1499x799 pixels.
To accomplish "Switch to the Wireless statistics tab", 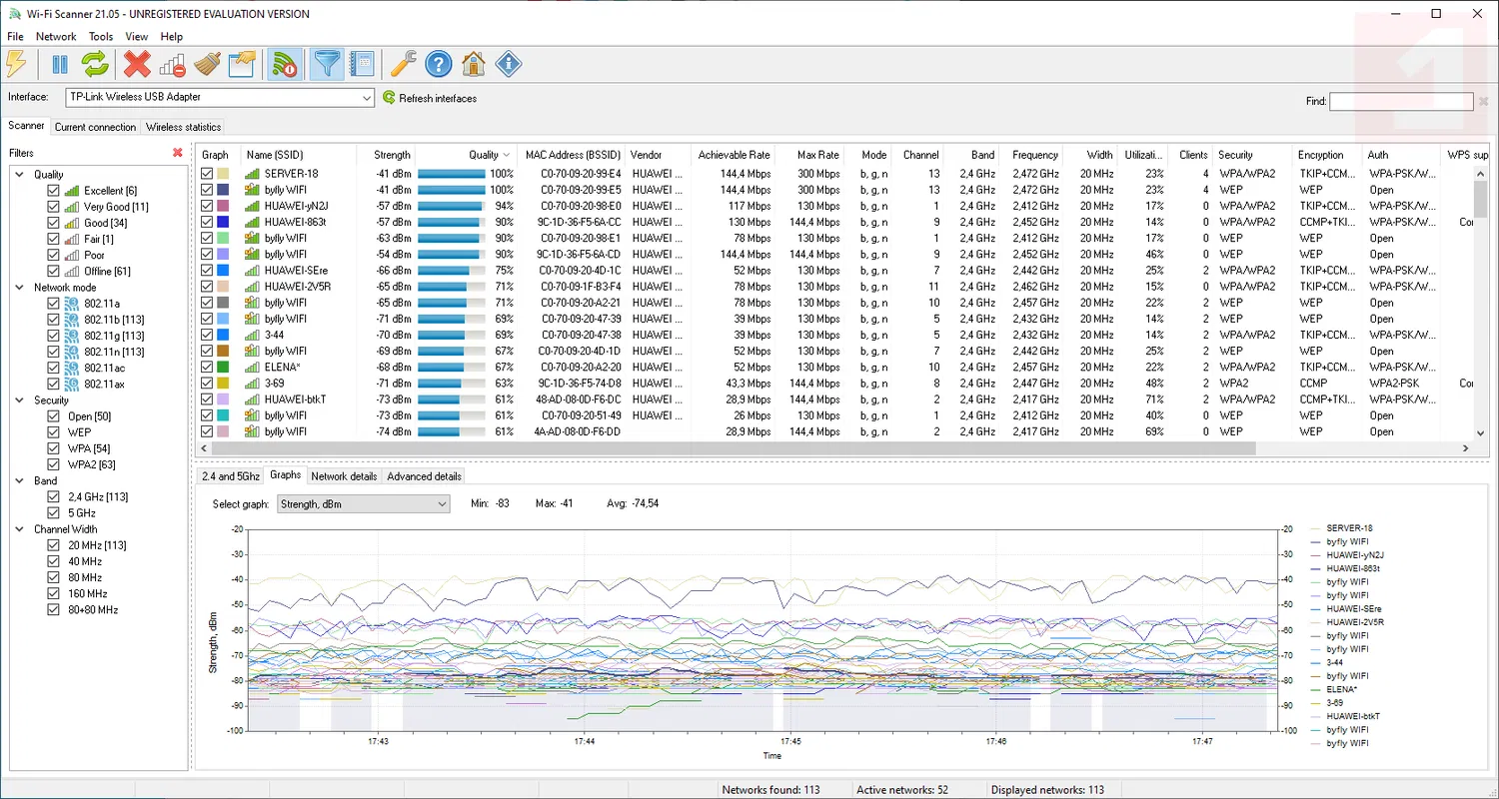I will tap(183, 127).
